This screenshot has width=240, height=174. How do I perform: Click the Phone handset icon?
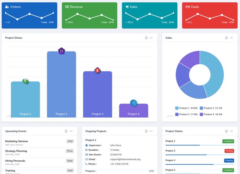point(86,164)
